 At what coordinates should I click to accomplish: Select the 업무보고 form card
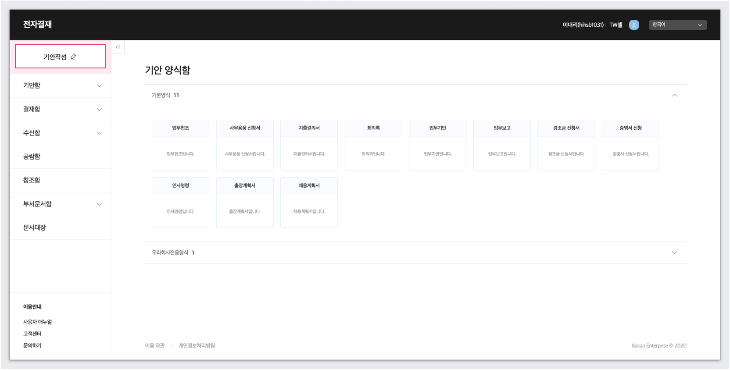(x=502, y=145)
